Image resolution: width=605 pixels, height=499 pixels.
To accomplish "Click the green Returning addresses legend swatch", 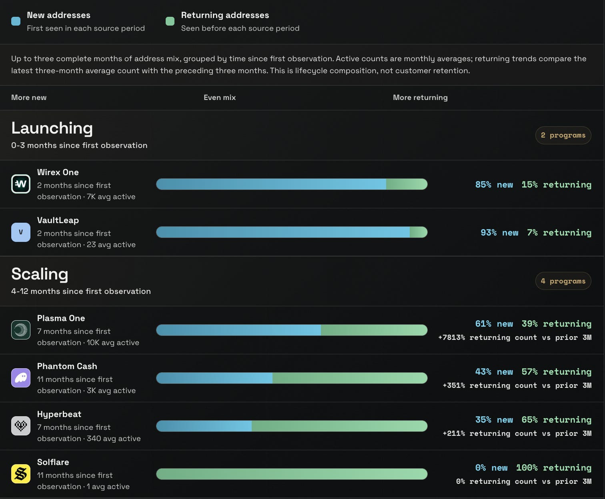I will (x=170, y=21).
